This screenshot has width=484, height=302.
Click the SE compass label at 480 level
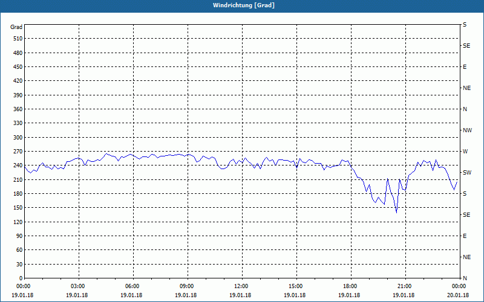click(466, 46)
